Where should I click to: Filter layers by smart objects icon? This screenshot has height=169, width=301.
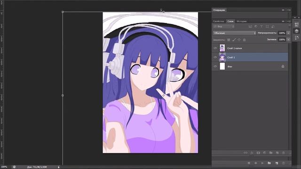(x=273, y=26)
